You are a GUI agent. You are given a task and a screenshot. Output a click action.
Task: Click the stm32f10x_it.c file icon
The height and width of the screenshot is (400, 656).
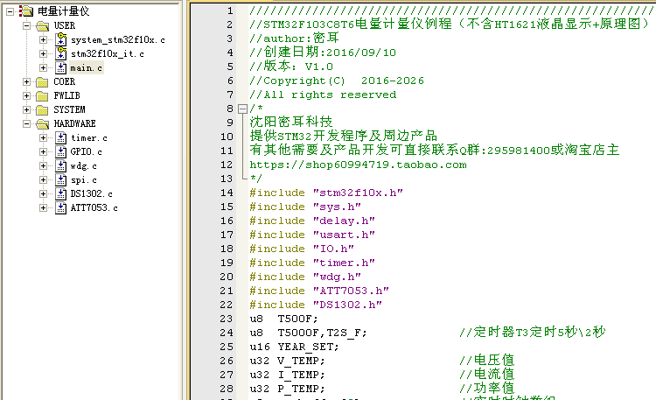point(60,53)
